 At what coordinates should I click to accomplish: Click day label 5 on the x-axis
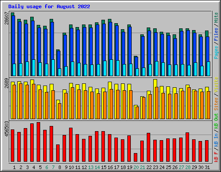pyautogui.click(x=40, y=167)
